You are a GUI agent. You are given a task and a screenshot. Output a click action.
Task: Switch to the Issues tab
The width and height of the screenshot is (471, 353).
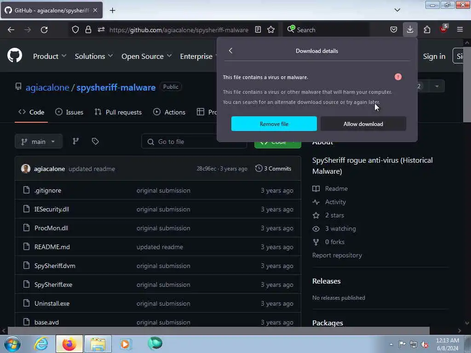click(69, 112)
